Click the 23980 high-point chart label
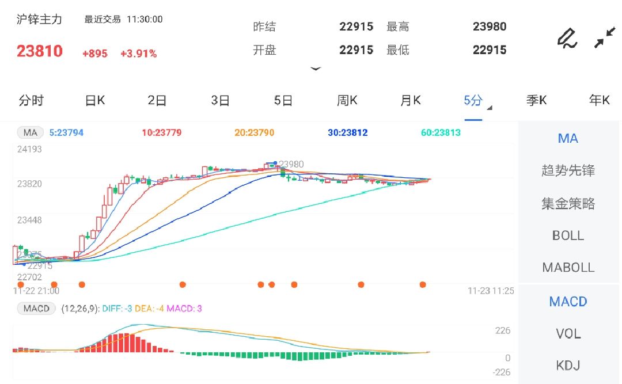Image resolution: width=622 pixels, height=384 pixels. [291, 164]
